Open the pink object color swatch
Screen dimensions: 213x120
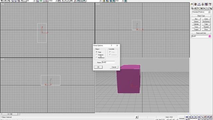(210, 36)
